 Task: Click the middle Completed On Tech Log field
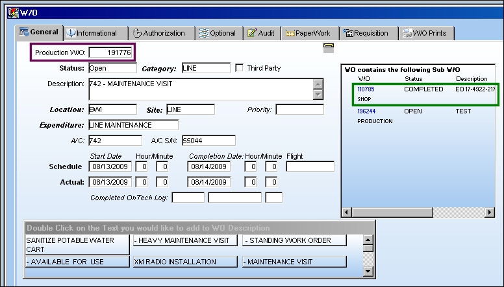[235, 198]
